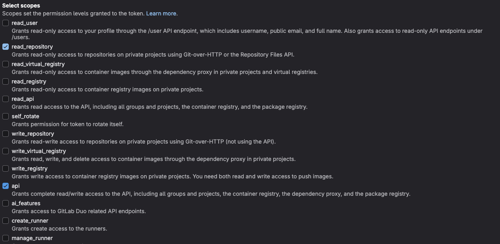Enable the ai_features scope
Image resolution: width=500 pixels, height=244 pixels.
pos(6,203)
